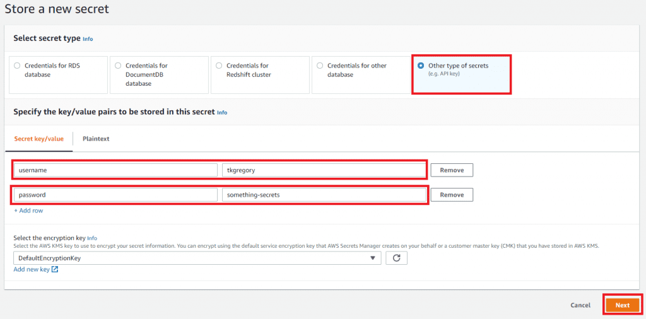Click the Cancel button
The width and height of the screenshot is (646, 319).
580,305
